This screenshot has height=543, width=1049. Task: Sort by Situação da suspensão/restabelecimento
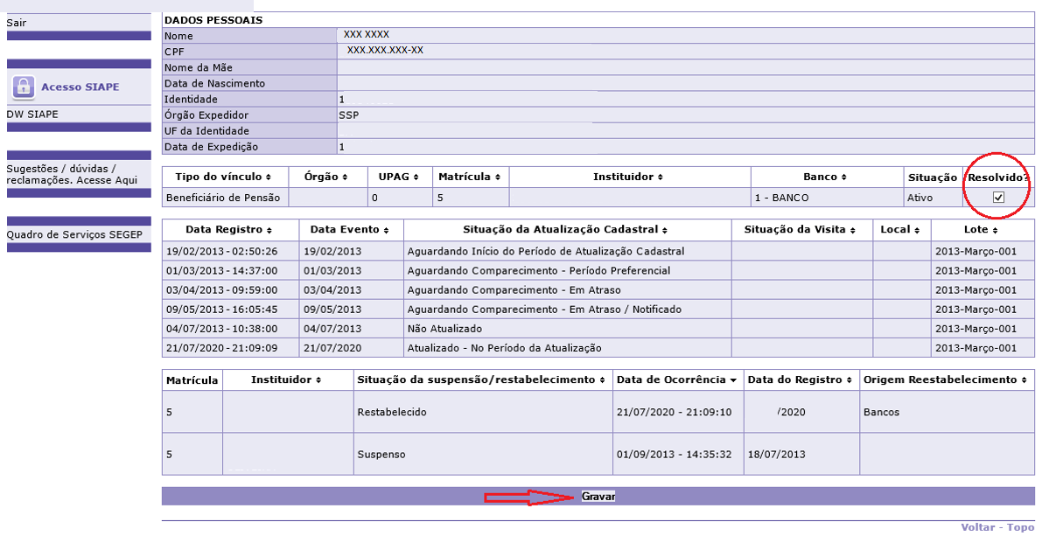(x=482, y=379)
